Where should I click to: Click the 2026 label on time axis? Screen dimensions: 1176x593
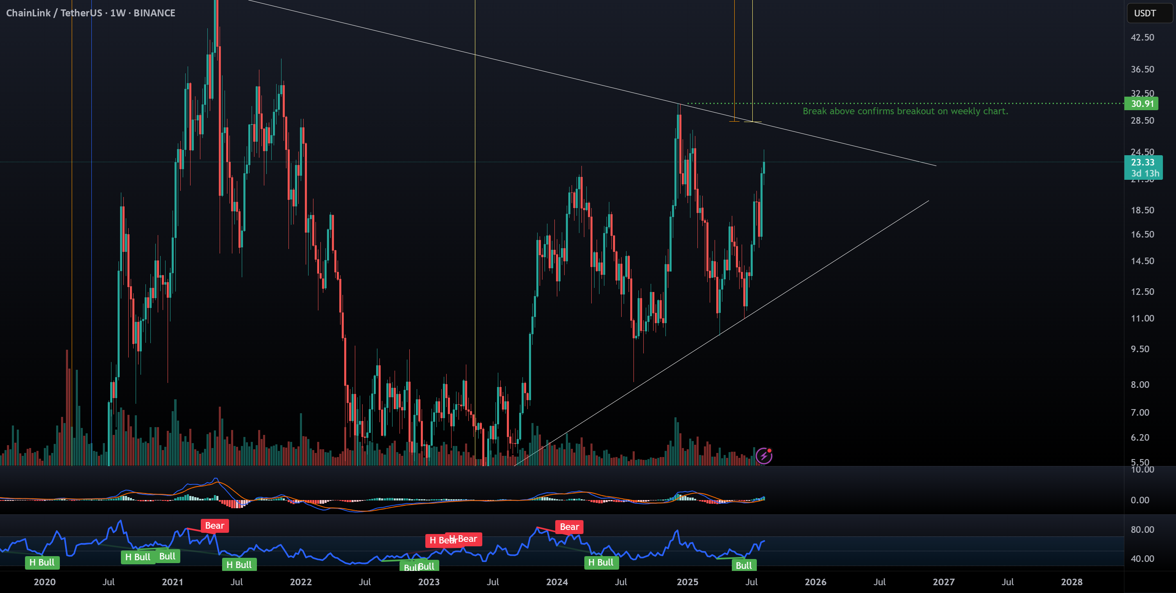[816, 582]
